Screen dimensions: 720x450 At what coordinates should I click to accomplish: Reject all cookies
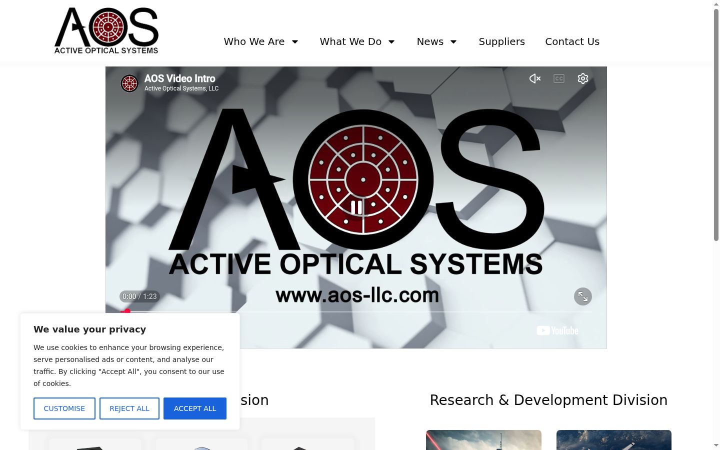coord(129,408)
